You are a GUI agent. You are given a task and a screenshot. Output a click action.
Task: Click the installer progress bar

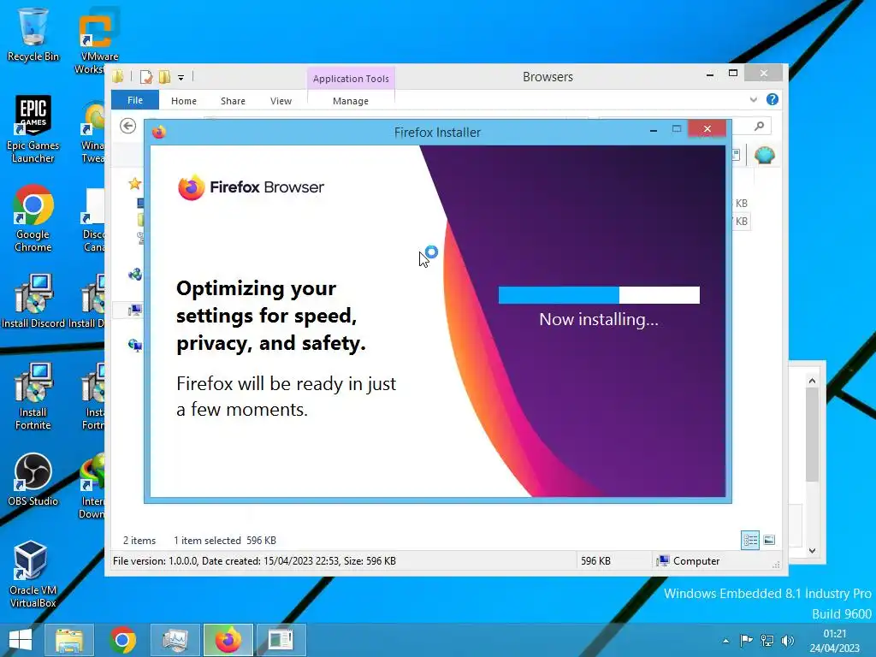click(599, 295)
